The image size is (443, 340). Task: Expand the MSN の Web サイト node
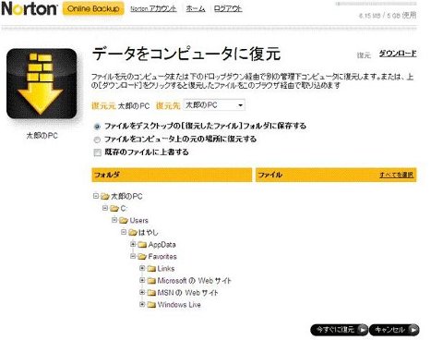[142, 292]
